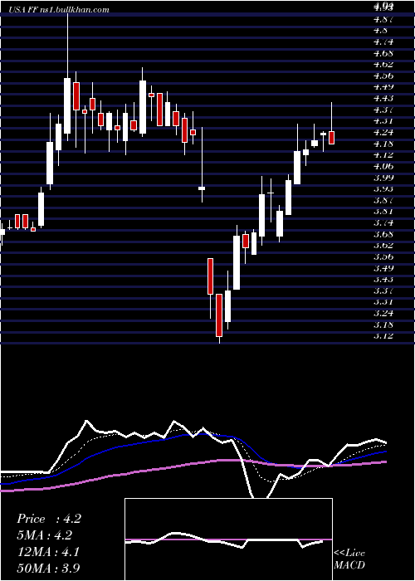The width and height of the screenshot is (415, 581).
Task: Select the 4.12 price axis label
Action: point(383,155)
